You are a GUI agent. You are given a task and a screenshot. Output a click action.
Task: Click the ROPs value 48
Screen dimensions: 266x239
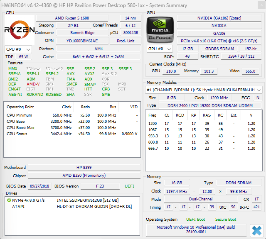click(187, 56)
